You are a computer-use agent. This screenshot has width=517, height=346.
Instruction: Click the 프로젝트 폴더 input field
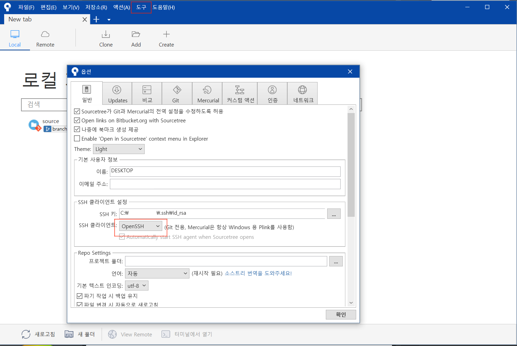(x=226, y=261)
